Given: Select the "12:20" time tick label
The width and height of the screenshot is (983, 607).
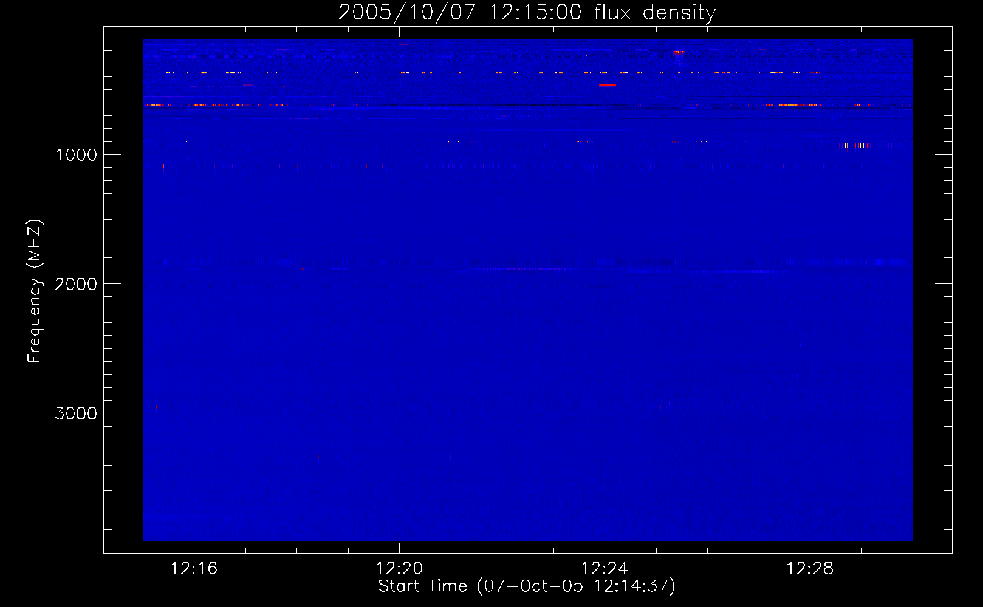Looking at the screenshot, I should pos(399,569).
